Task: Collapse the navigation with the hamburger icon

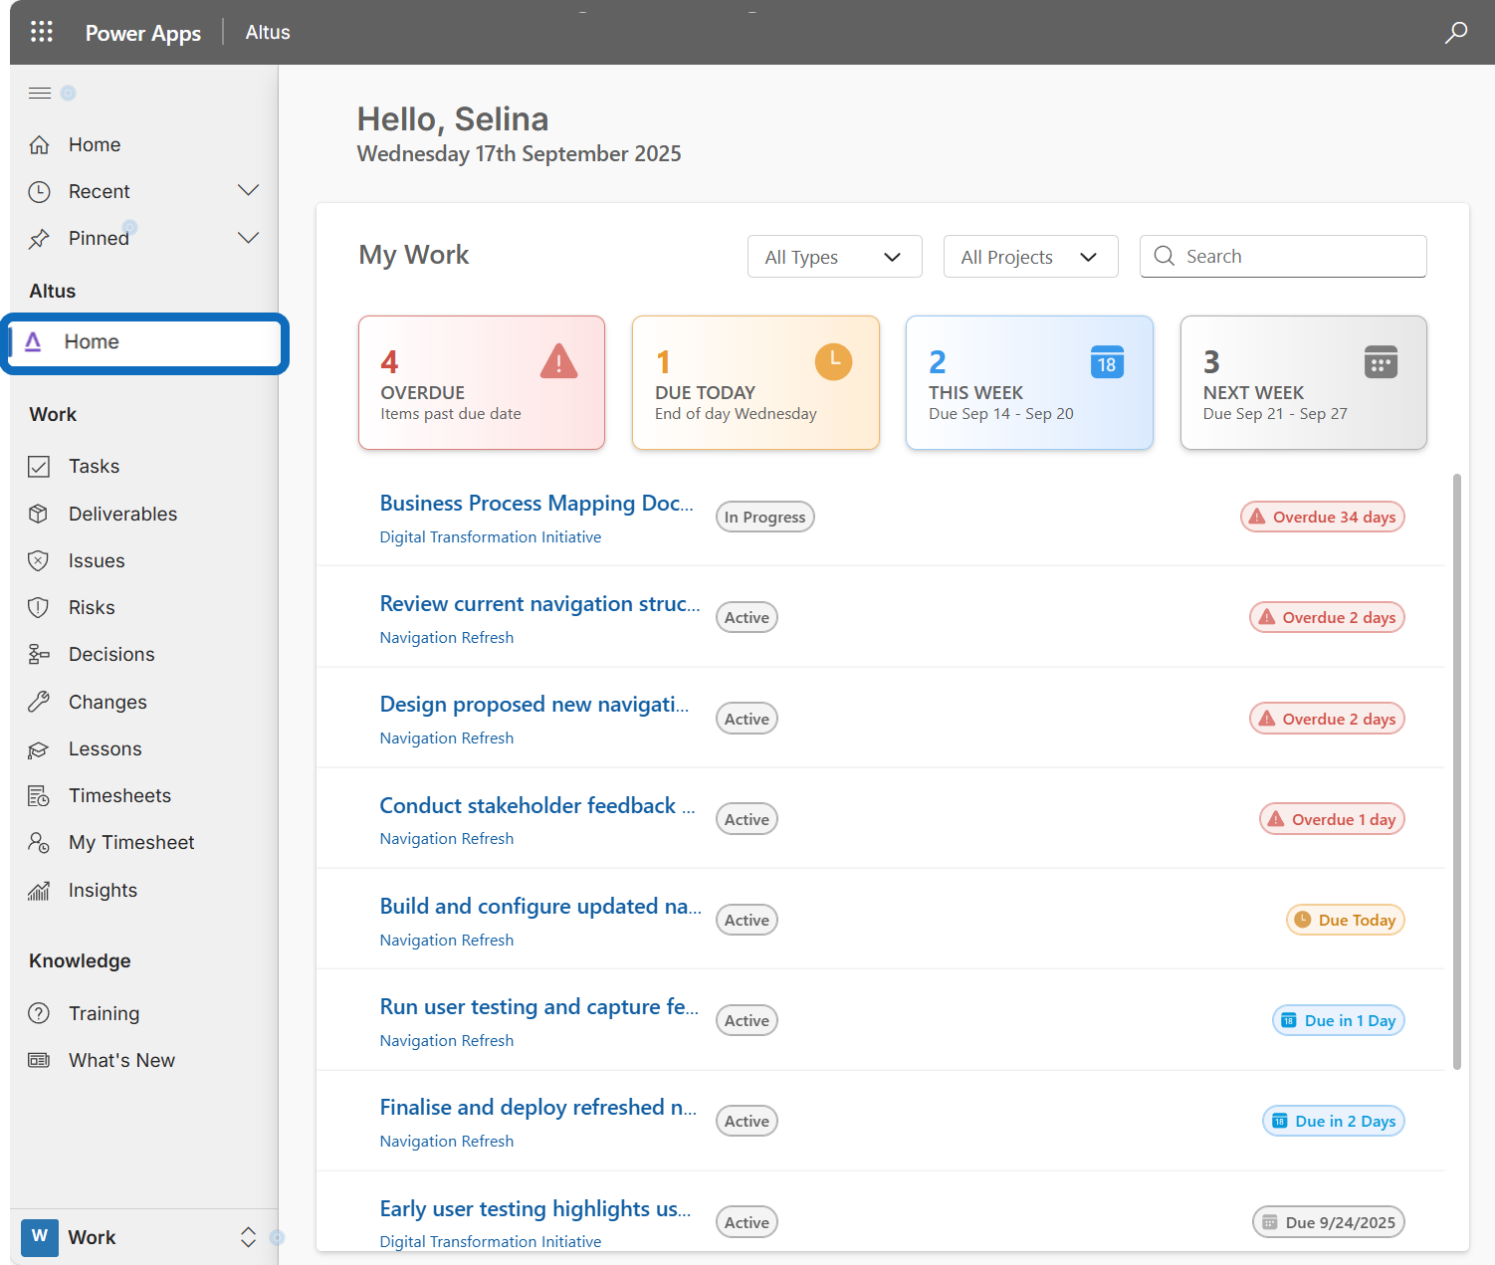Action: click(40, 94)
